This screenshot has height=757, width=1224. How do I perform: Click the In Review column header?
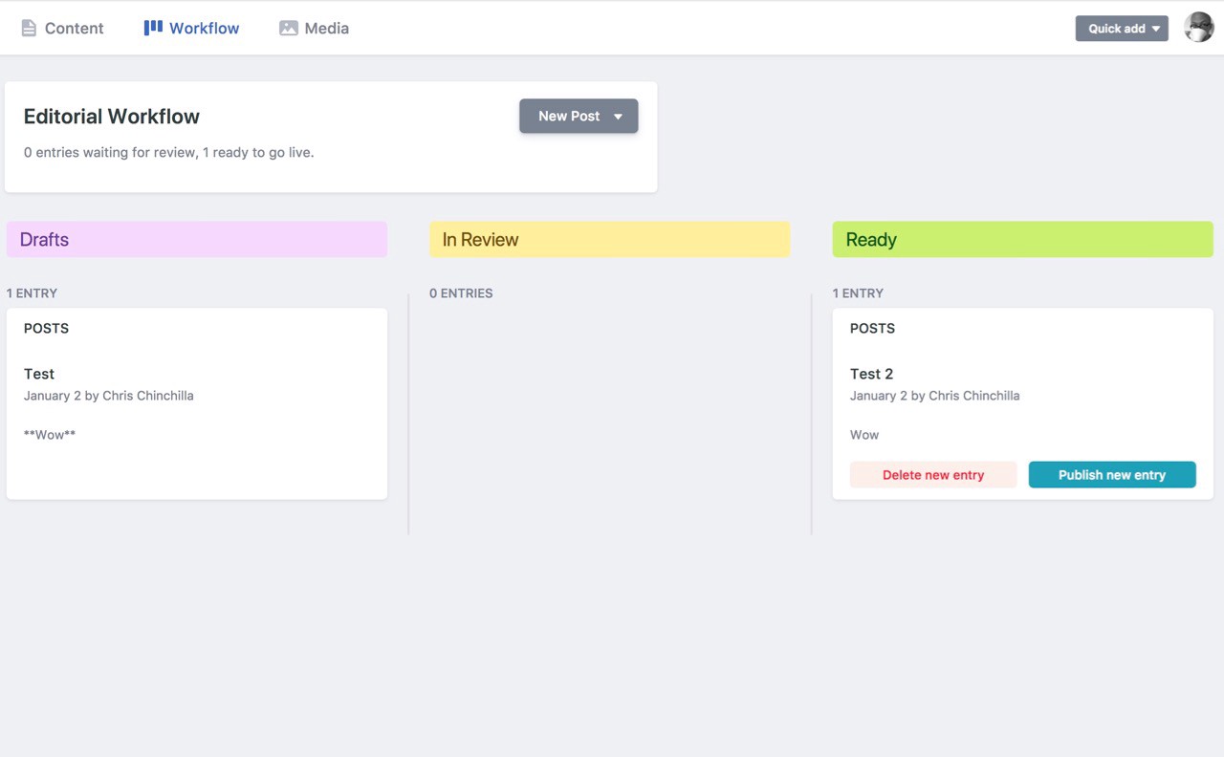pos(609,240)
